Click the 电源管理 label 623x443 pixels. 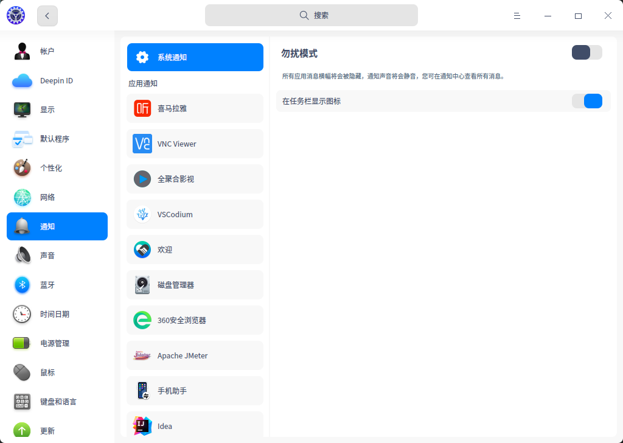point(55,343)
